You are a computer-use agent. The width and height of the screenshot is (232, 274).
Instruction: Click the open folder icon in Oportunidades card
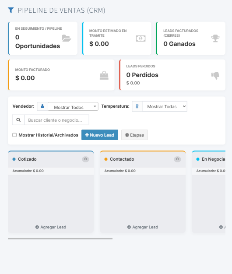tap(67, 38)
